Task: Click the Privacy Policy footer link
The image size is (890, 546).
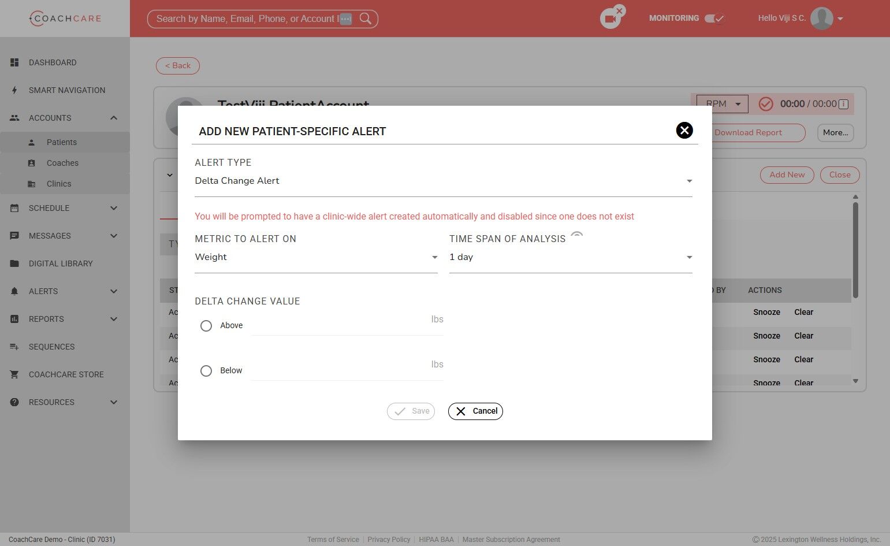Action: tap(389, 540)
